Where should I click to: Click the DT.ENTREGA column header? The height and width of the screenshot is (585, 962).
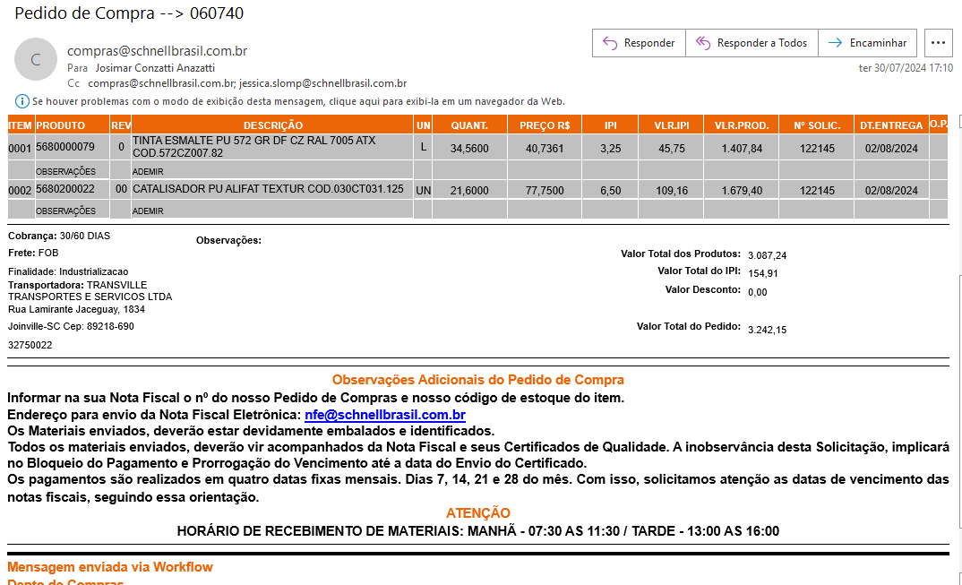coord(890,125)
